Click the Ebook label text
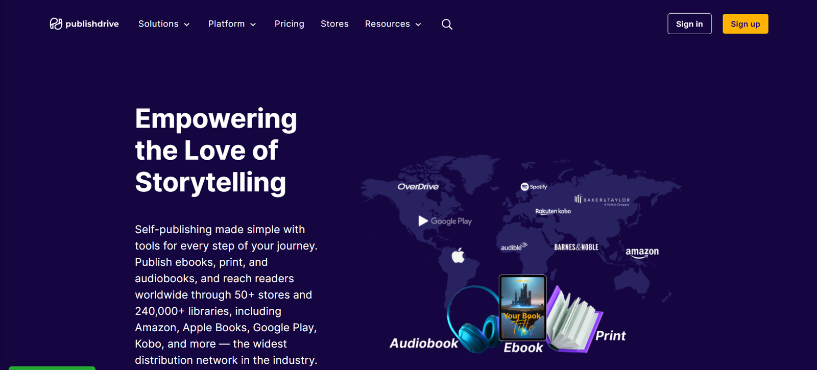The image size is (817, 370). [x=523, y=348]
